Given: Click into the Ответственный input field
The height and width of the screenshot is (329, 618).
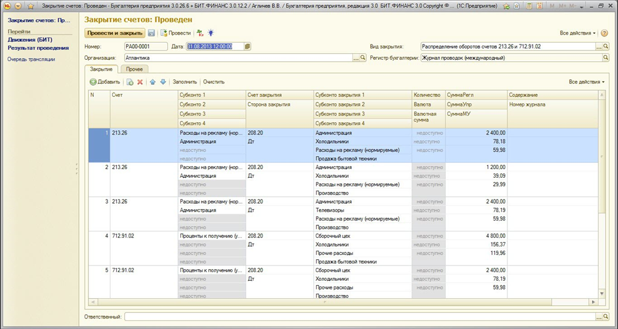Looking at the screenshot, I should (360, 317).
